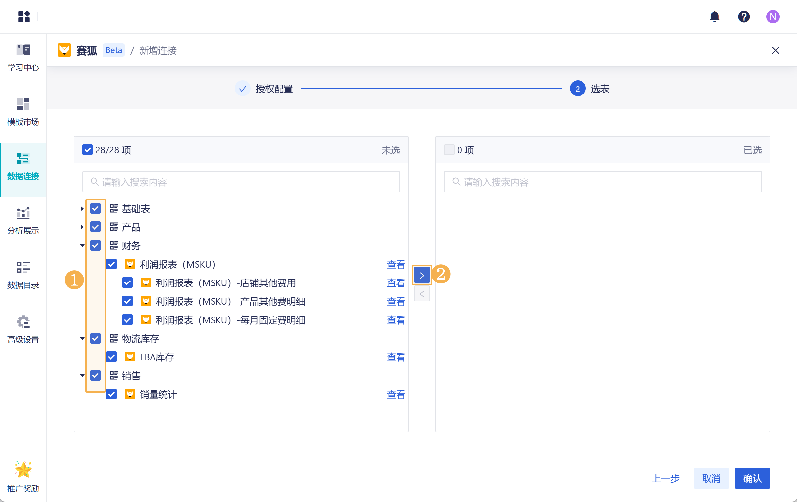Expand the 产品 tree node
797x502 pixels.
tap(82, 227)
